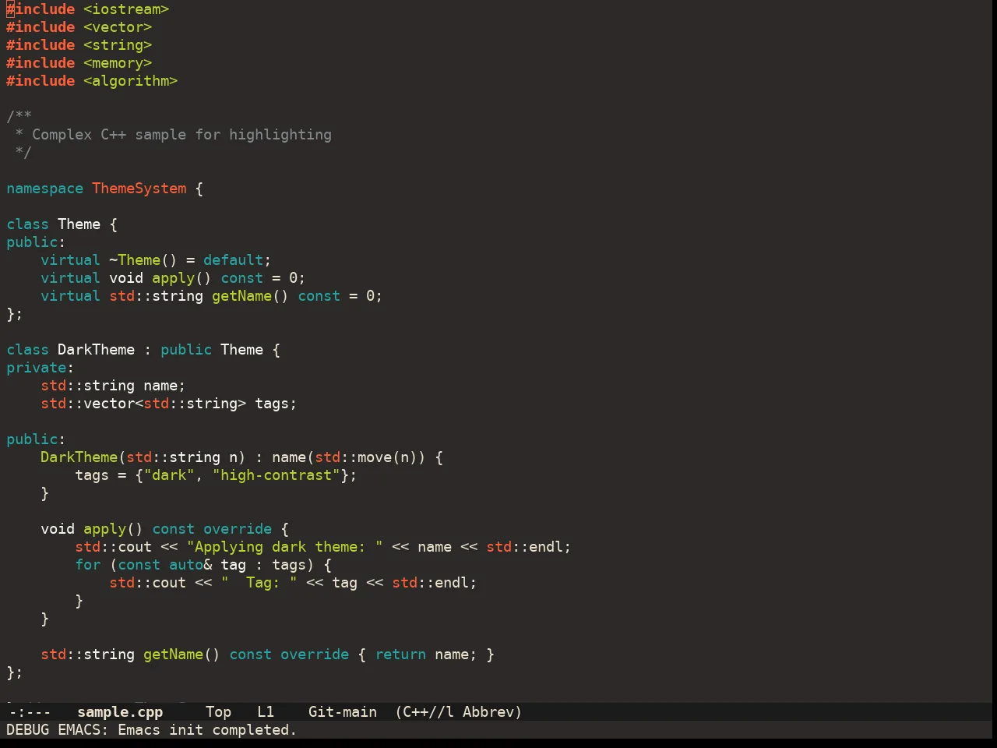Click the Top position indicator in mode line
This screenshot has height=748, width=997.
click(219, 712)
